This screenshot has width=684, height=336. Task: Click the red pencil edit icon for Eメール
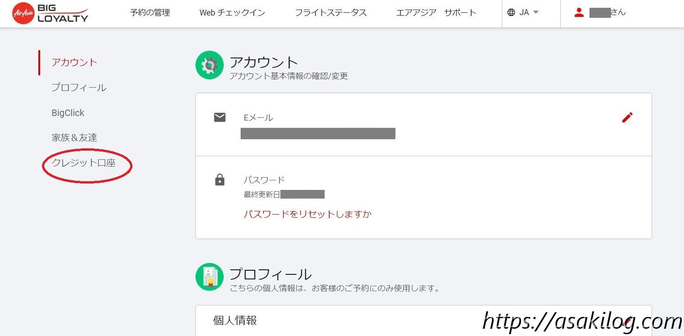point(627,117)
